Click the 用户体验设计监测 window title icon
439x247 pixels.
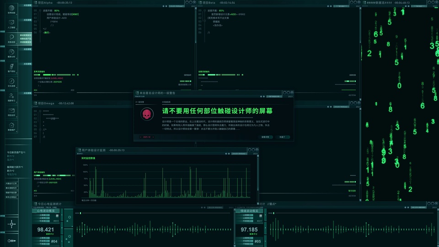tap(79, 150)
